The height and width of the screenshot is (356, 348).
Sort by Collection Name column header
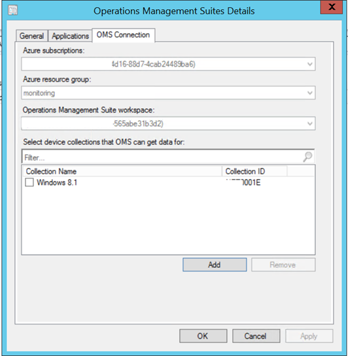click(122, 171)
